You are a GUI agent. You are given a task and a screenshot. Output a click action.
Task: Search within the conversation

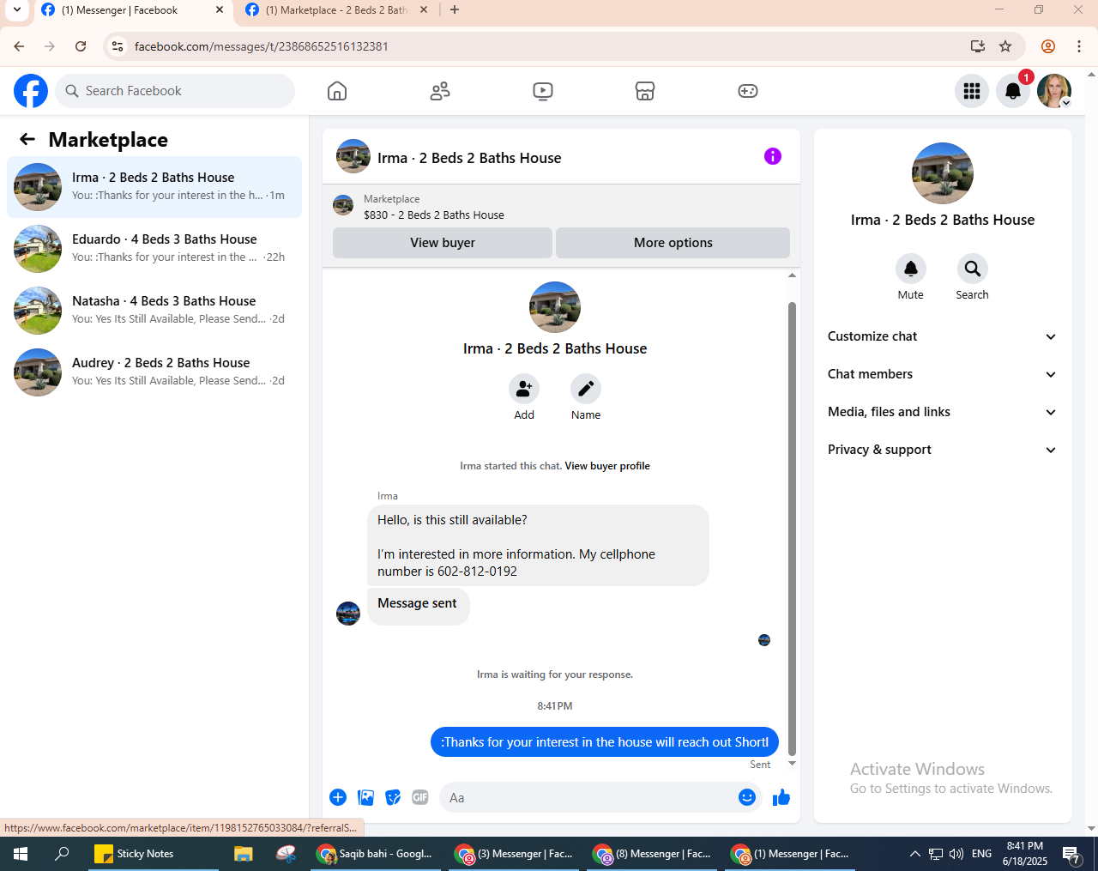pyautogui.click(x=973, y=269)
